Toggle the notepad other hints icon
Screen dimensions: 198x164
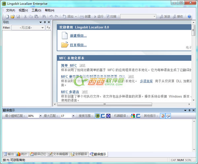pos(163,116)
